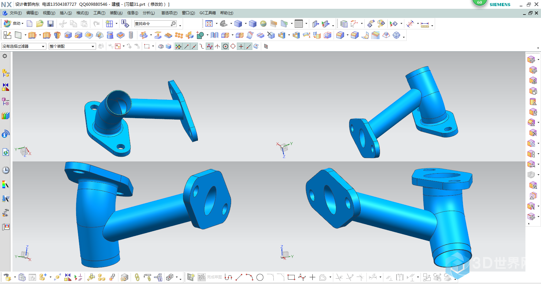Toggle the intersection snap
541x284 pixels.
(x=218, y=46)
